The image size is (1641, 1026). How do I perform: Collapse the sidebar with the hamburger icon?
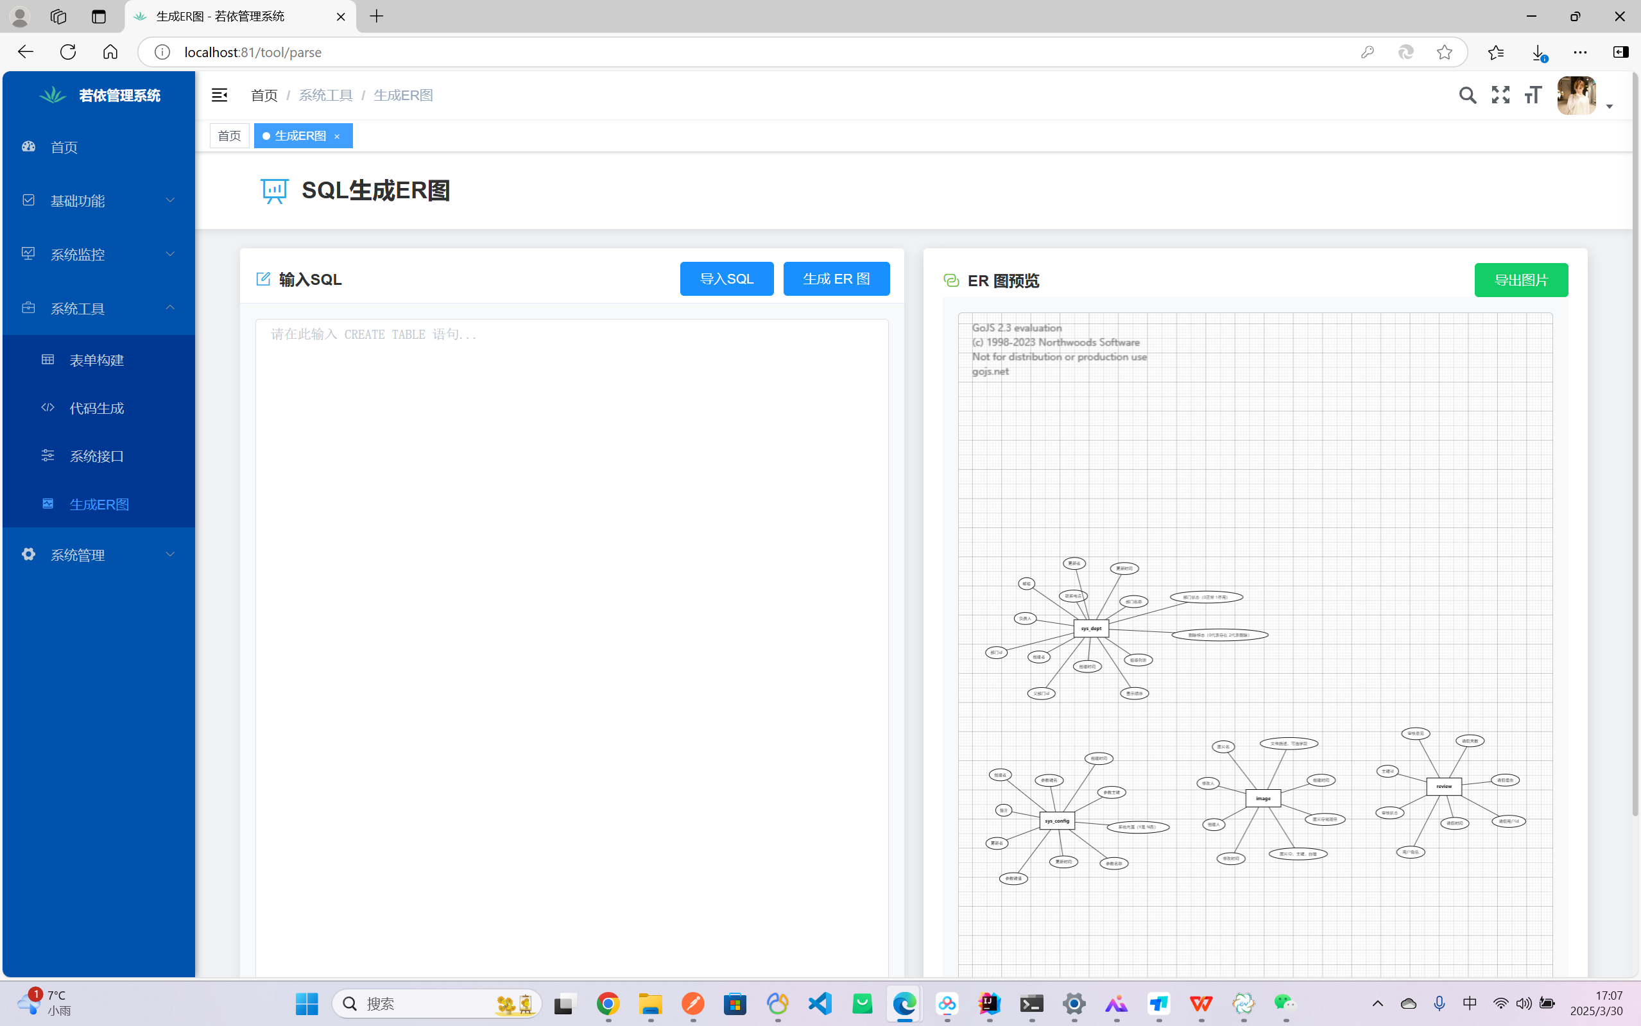pyautogui.click(x=219, y=95)
